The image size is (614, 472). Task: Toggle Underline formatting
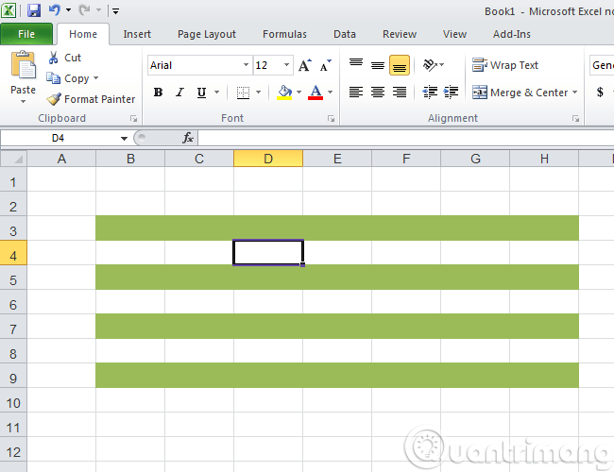[x=201, y=93]
